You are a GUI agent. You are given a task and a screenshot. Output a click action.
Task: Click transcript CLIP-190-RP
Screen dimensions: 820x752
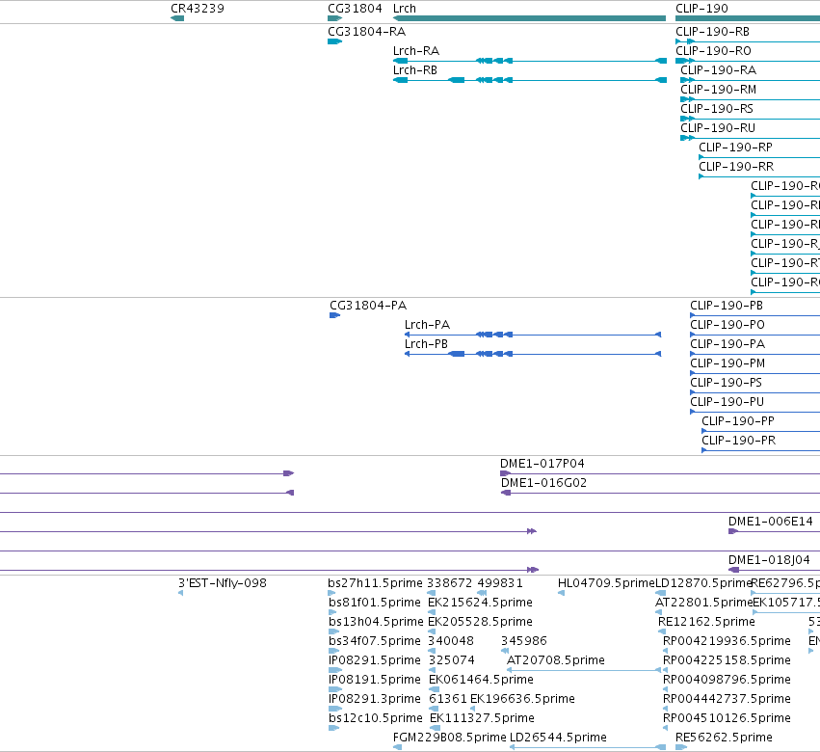point(736,148)
